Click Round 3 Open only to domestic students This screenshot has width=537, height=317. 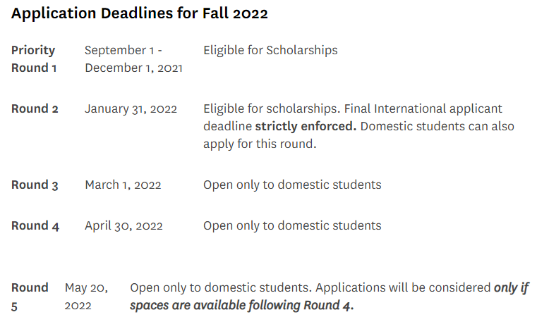[x=292, y=185]
